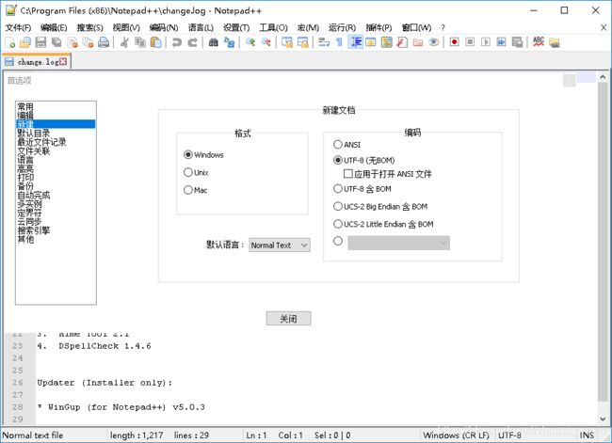
Task: Close the change.log tab with its X
Action: point(63,62)
